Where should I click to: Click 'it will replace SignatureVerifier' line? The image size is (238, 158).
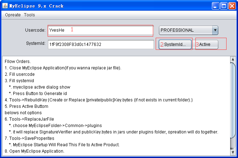tap(113, 132)
